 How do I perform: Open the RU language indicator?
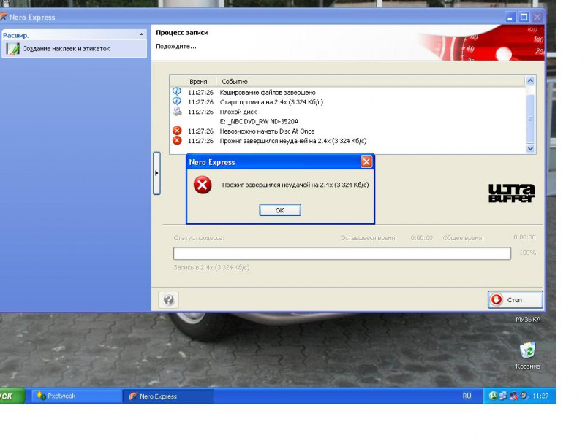(467, 396)
